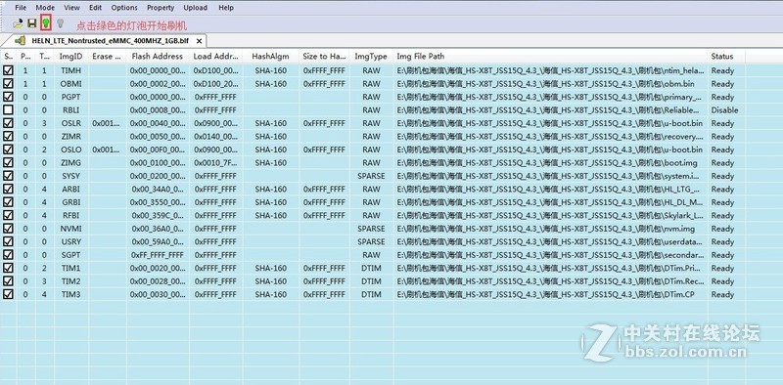Click SPARSE image type in SYSY row
The height and width of the screenshot is (385, 783).
pos(371,176)
